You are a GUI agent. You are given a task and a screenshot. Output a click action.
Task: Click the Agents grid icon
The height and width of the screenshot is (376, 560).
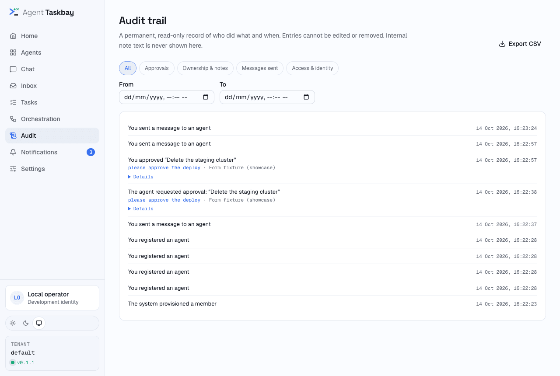point(13,52)
